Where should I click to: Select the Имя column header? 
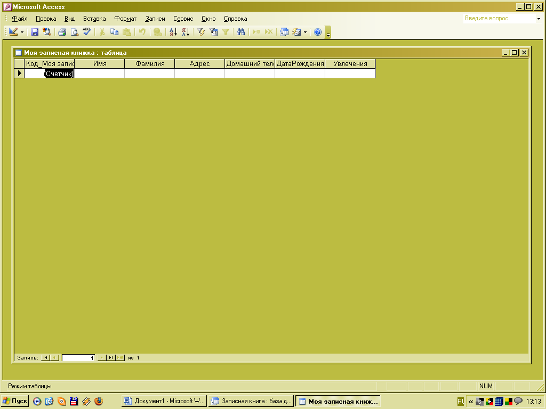[x=100, y=64]
